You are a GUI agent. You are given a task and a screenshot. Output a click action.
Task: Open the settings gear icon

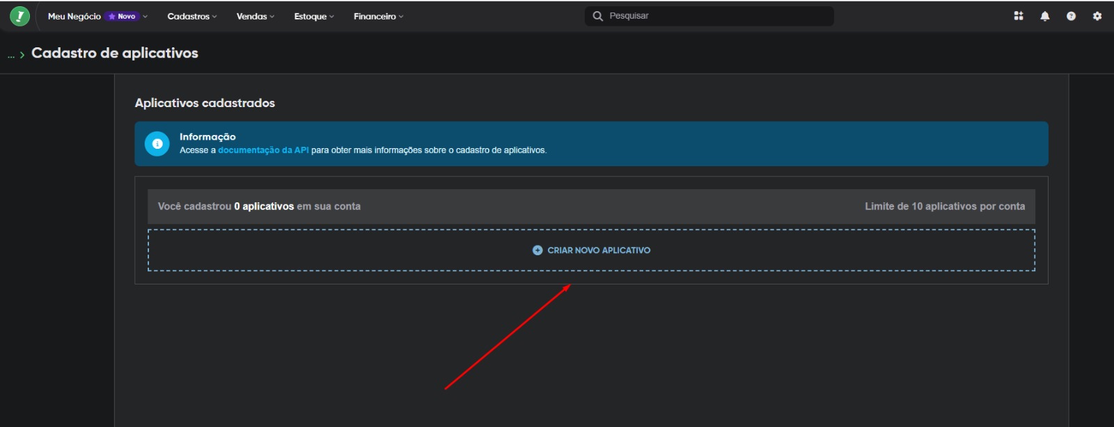click(1097, 16)
